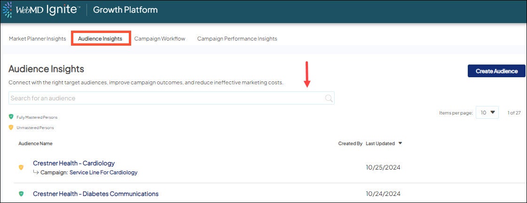Go to Campaign Performance Insights tab
The image size is (527, 203).
(x=237, y=39)
